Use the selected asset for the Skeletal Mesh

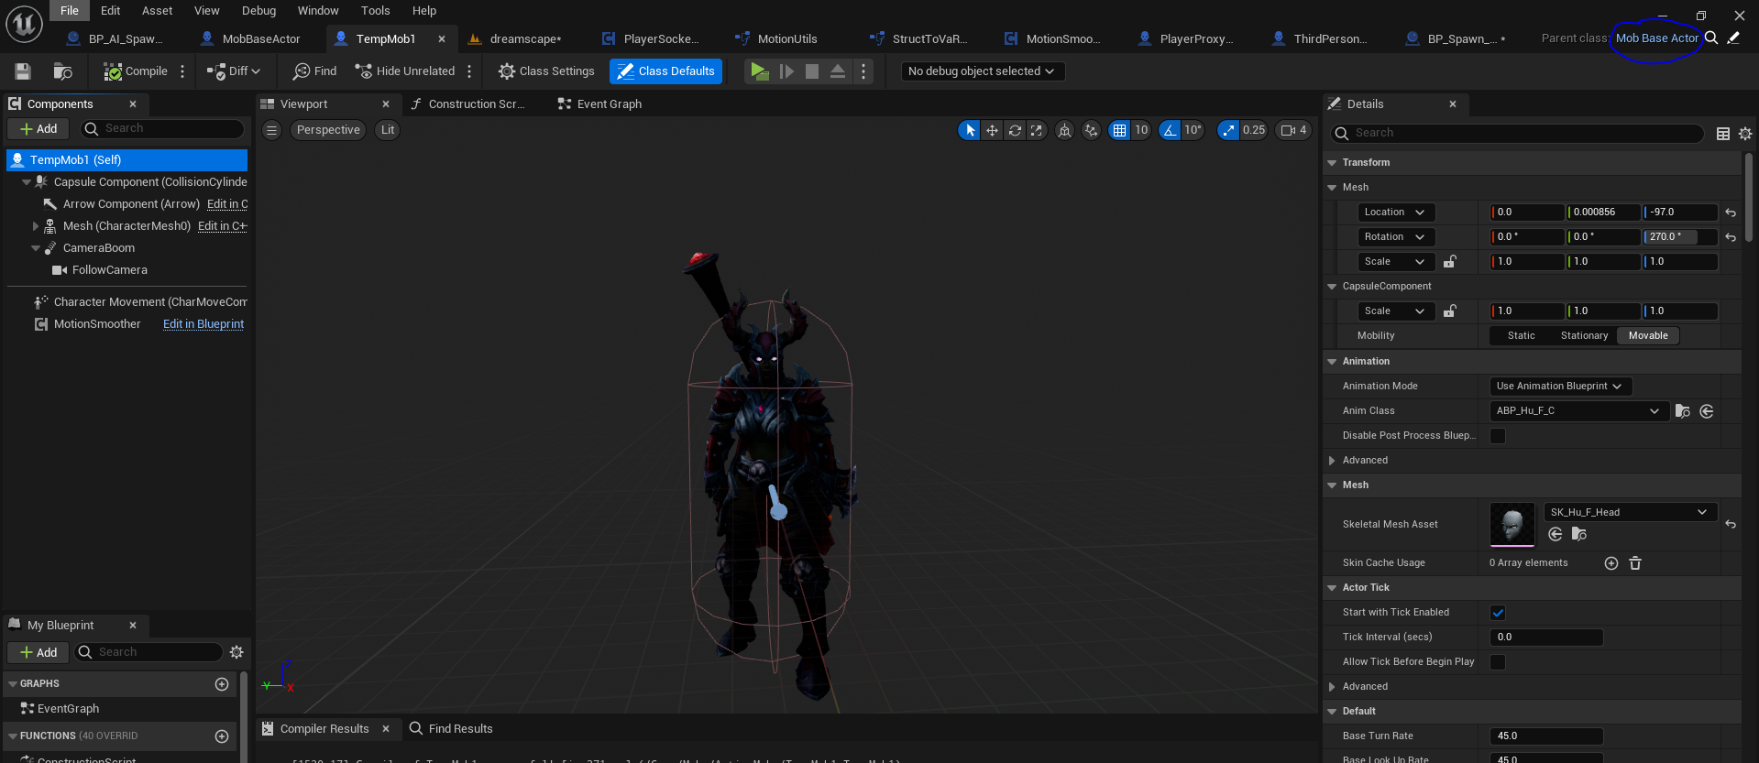point(1556,534)
